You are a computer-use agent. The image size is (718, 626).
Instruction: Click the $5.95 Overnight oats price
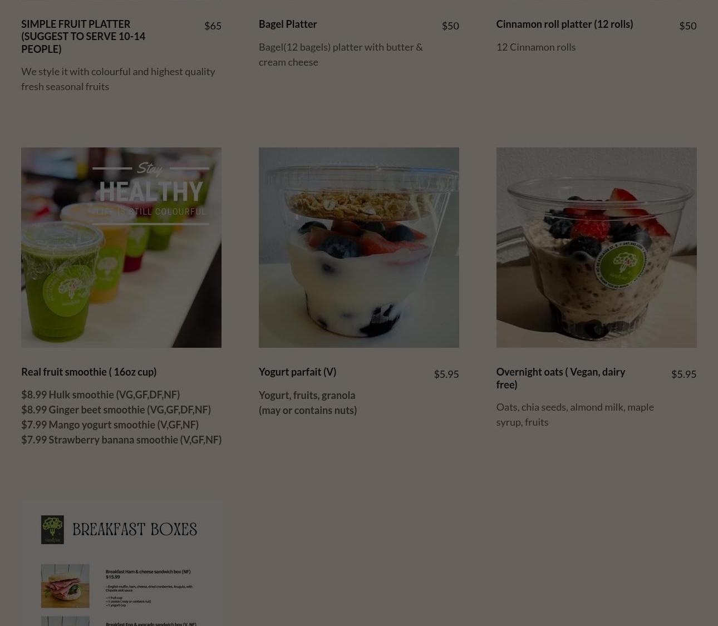click(683, 374)
